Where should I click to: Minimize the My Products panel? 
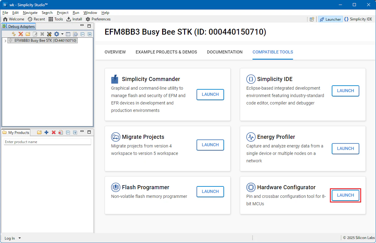[x=82, y=132]
